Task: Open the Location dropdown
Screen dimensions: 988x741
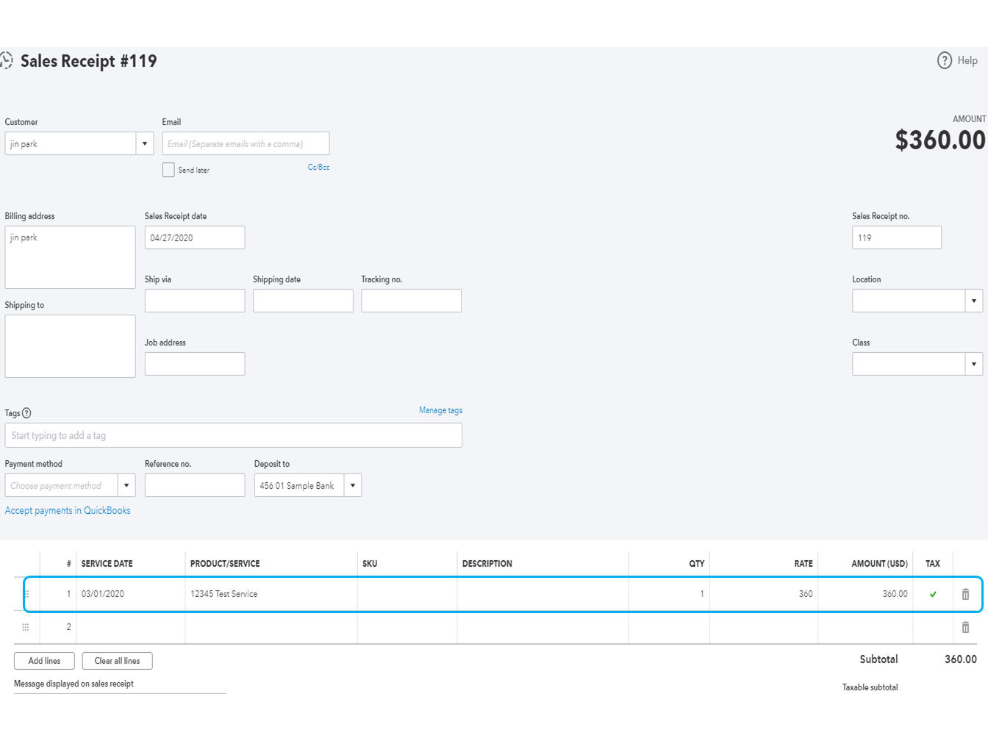Action: click(x=973, y=301)
